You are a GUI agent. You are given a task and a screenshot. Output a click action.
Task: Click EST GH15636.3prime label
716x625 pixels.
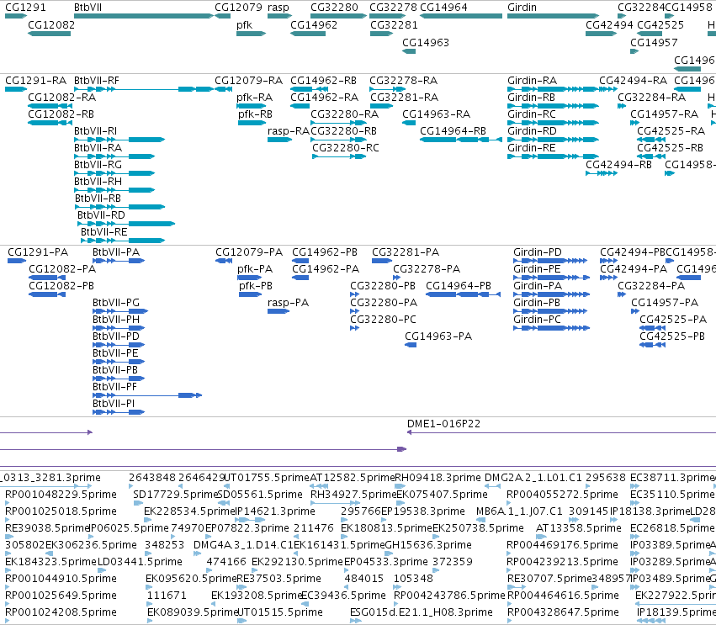(428, 544)
